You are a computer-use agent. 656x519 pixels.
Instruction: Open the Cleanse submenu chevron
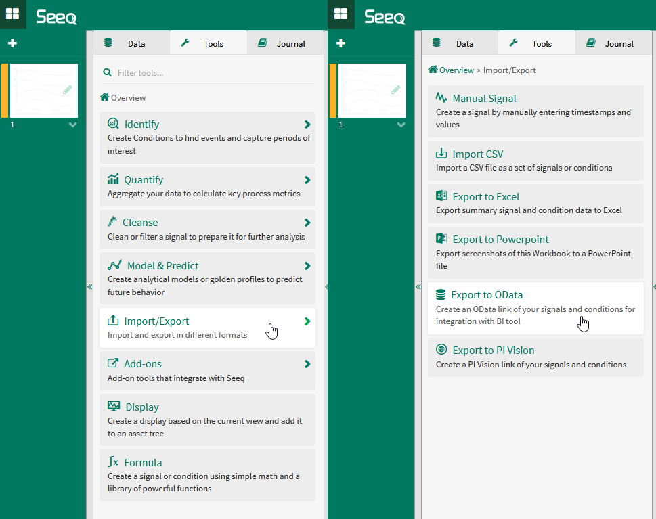tap(307, 223)
